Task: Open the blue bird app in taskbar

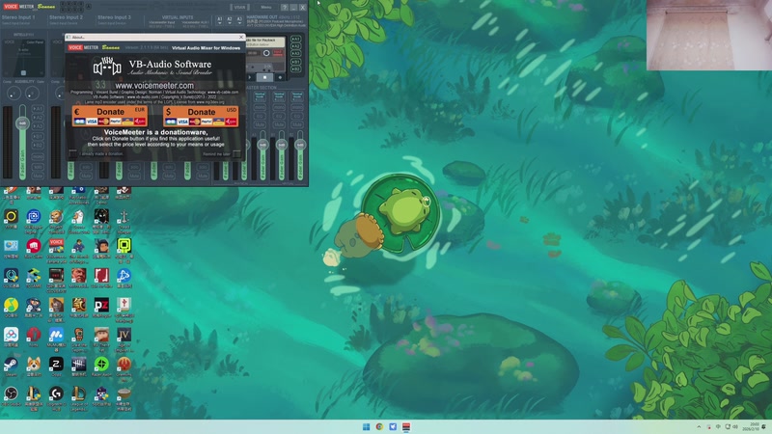Action: pos(393,426)
